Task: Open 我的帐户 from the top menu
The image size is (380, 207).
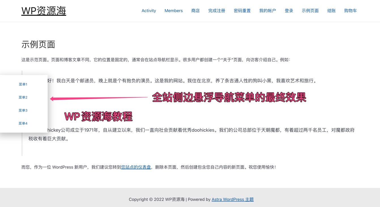Action: click(268, 11)
